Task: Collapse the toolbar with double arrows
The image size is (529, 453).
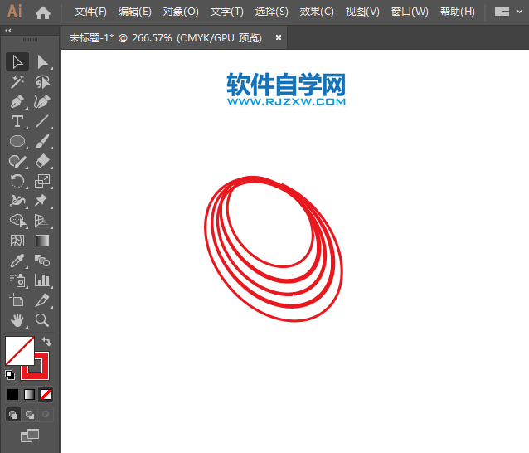Action: pyautogui.click(x=8, y=31)
